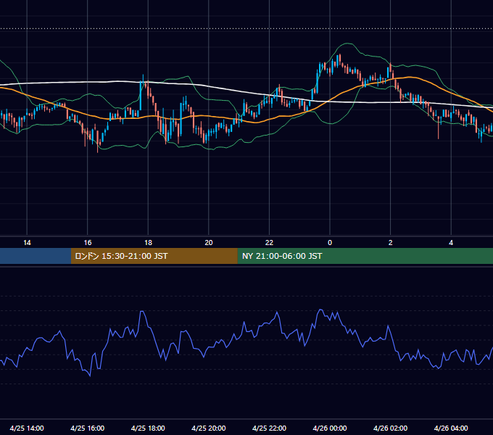The height and width of the screenshot is (435, 493).
Task: Click the 0 hour label on time axis
Action: click(330, 243)
